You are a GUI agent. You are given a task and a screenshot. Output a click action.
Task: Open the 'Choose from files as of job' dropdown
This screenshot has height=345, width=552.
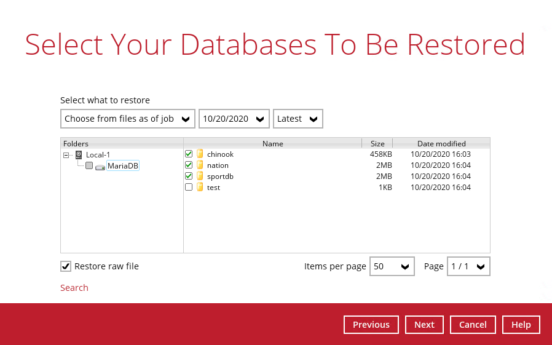click(128, 119)
